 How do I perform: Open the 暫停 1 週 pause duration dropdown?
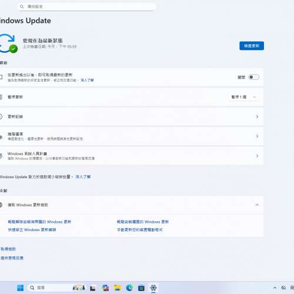click(x=243, y=97)
